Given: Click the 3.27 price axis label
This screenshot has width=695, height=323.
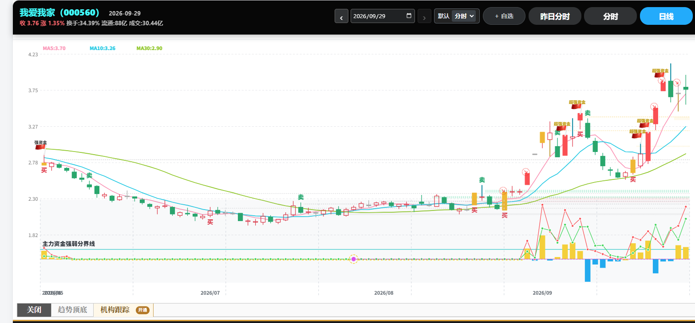Looking at the screenshot, I should click(33, 127).
